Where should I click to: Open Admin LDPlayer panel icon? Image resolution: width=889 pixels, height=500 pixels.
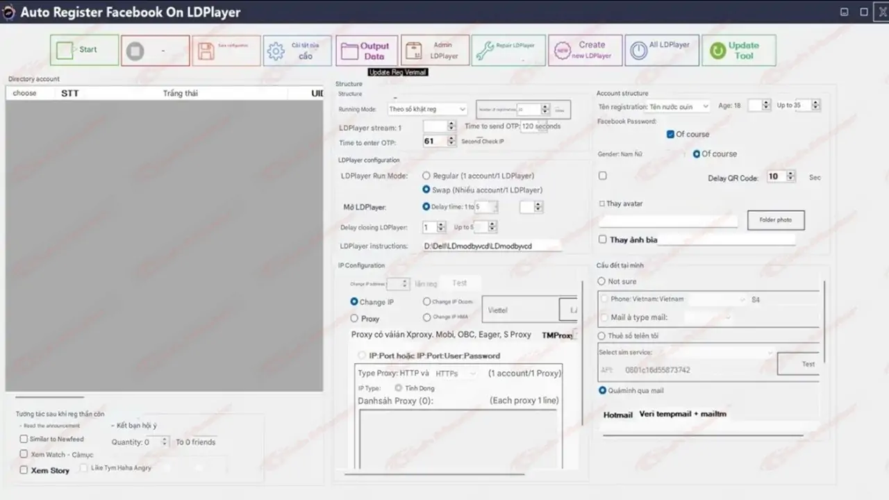(415, 49)
